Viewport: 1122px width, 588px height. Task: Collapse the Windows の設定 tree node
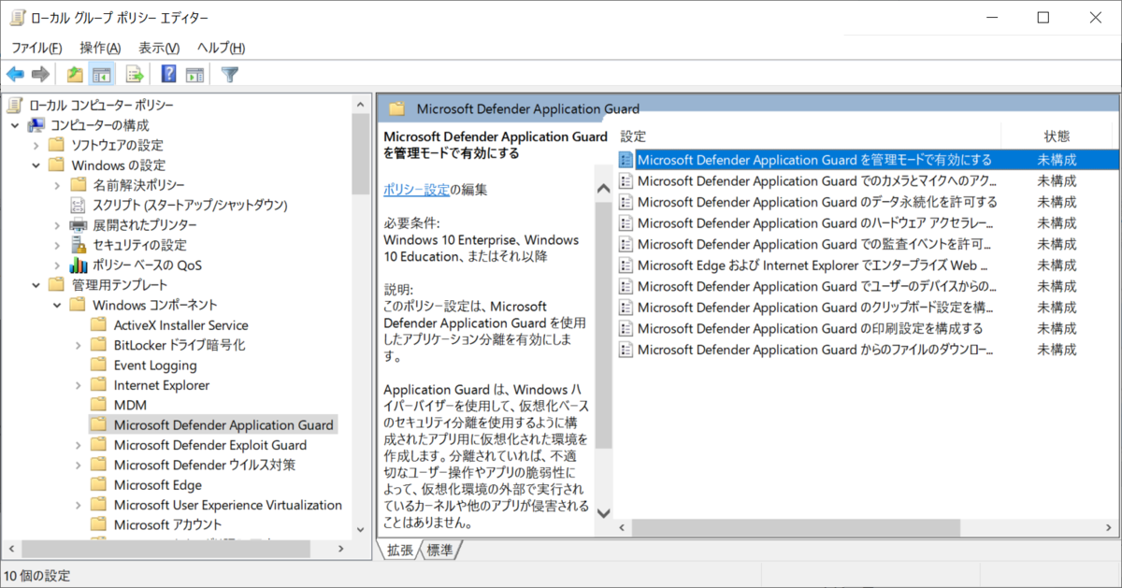(x=36, y=165)
